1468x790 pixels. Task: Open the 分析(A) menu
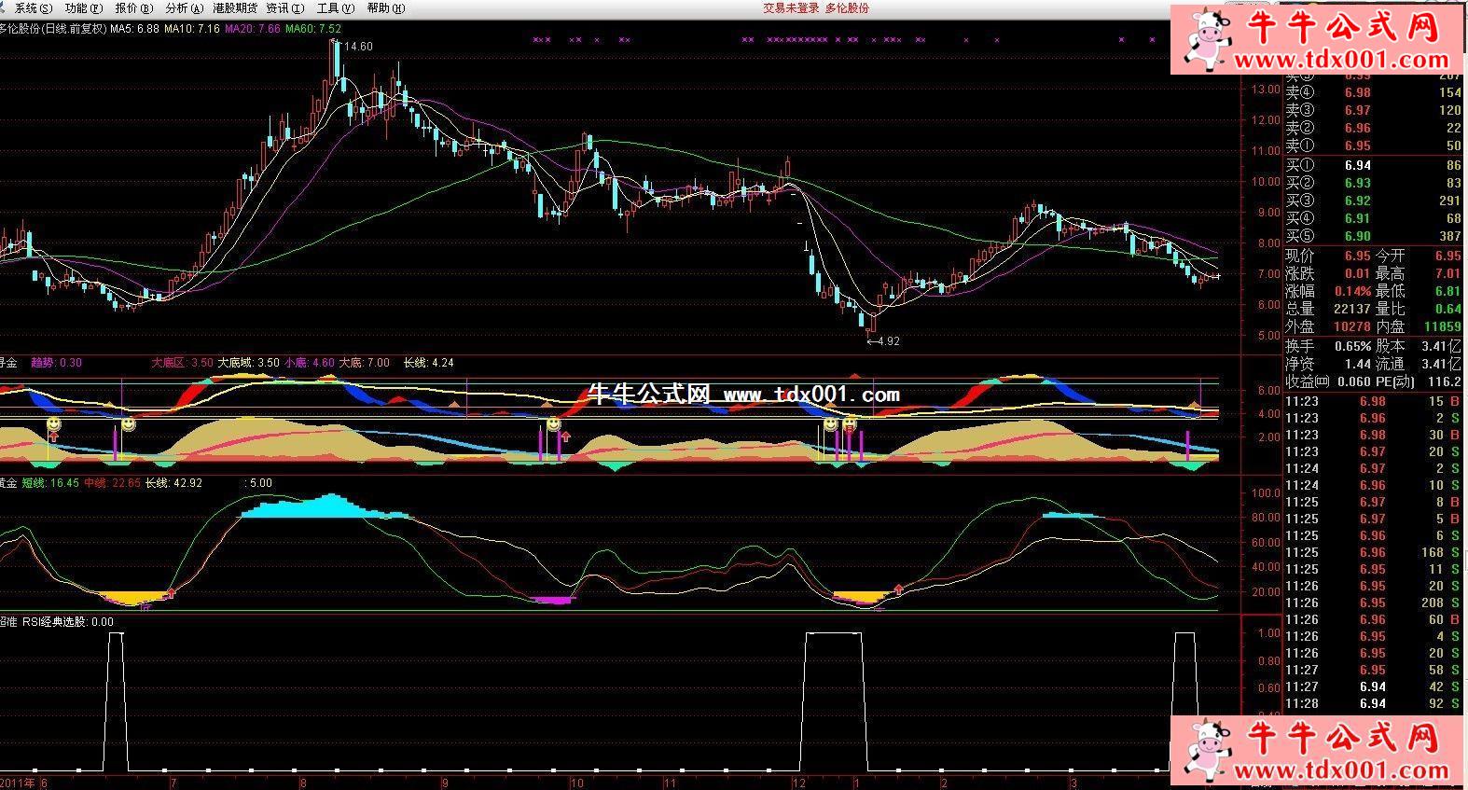point(184,7)
